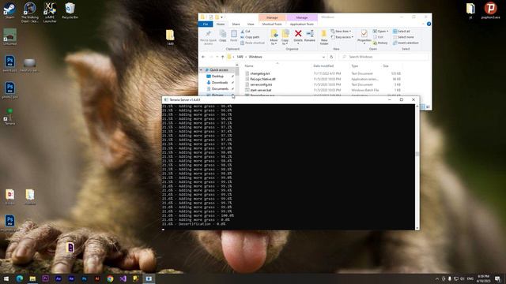Open Visual Studio from the taskbar
Screen dimensions: 506x284
click(123, 278)
